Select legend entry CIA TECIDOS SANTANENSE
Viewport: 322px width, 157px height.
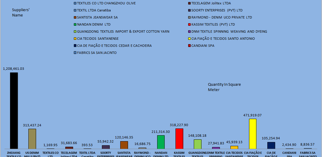click(x=96, y=39)
